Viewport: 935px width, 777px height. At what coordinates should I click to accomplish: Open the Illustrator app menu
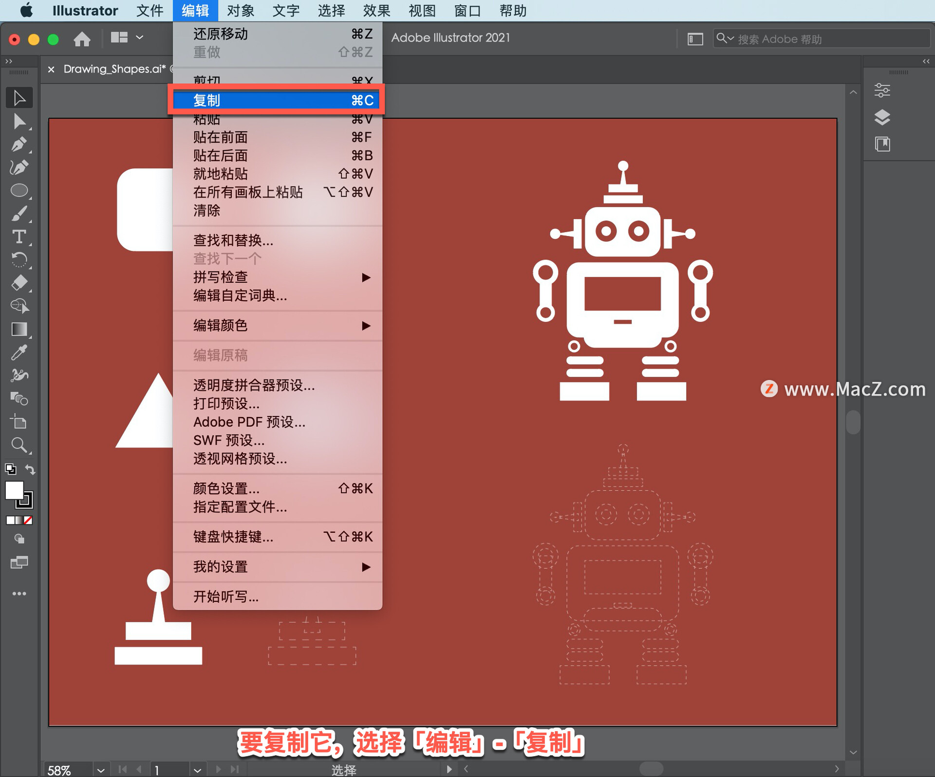coord(85,10)
